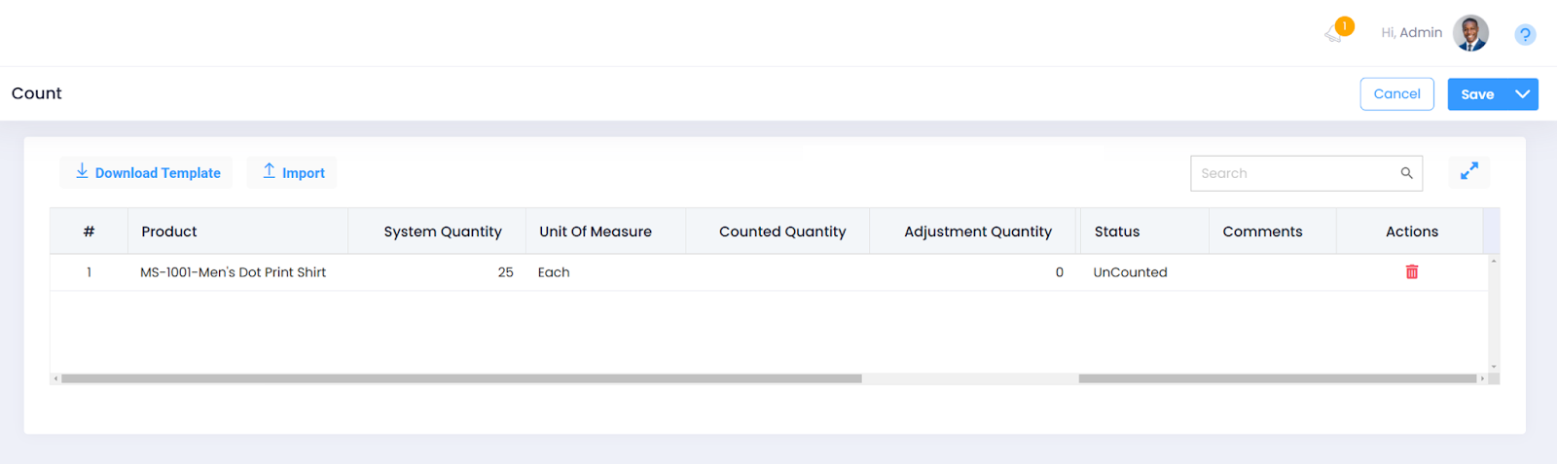The image size is (1557, 464).
Task: Click the Admin profile avatar
Action: [1470, 33]
